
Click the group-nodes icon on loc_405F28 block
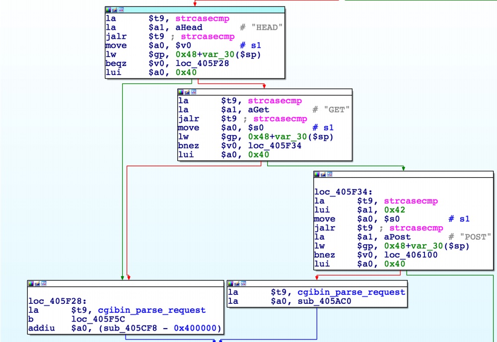pyautogui.click(x=44, y=283)
